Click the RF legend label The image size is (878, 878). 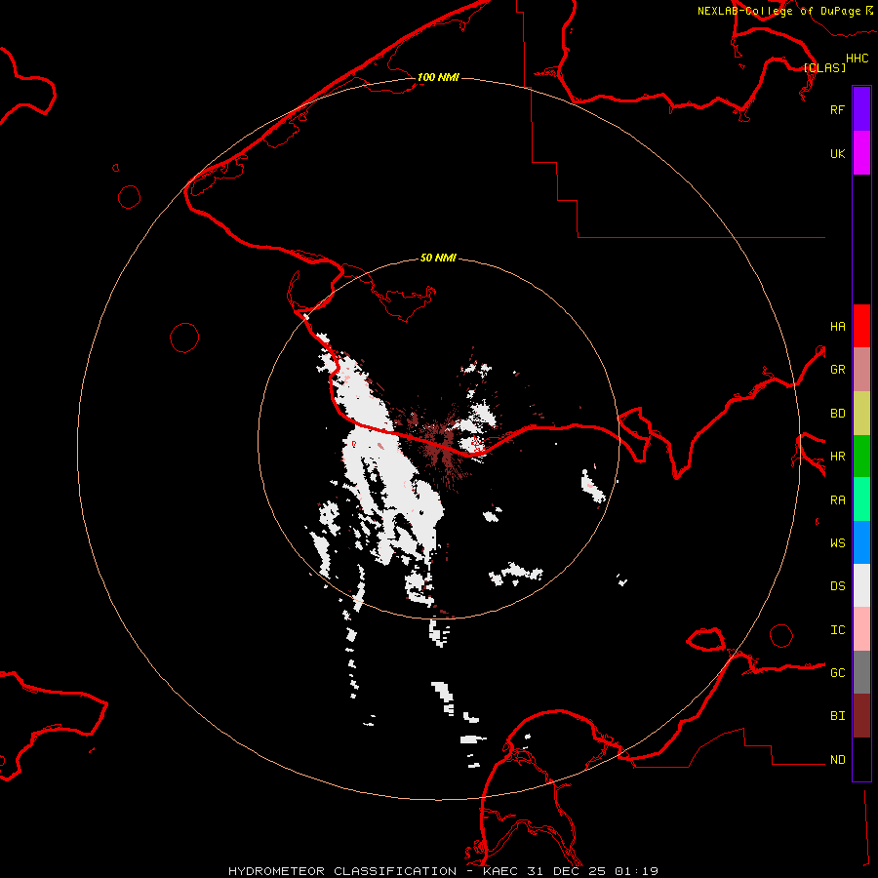(x=838, y=109)
